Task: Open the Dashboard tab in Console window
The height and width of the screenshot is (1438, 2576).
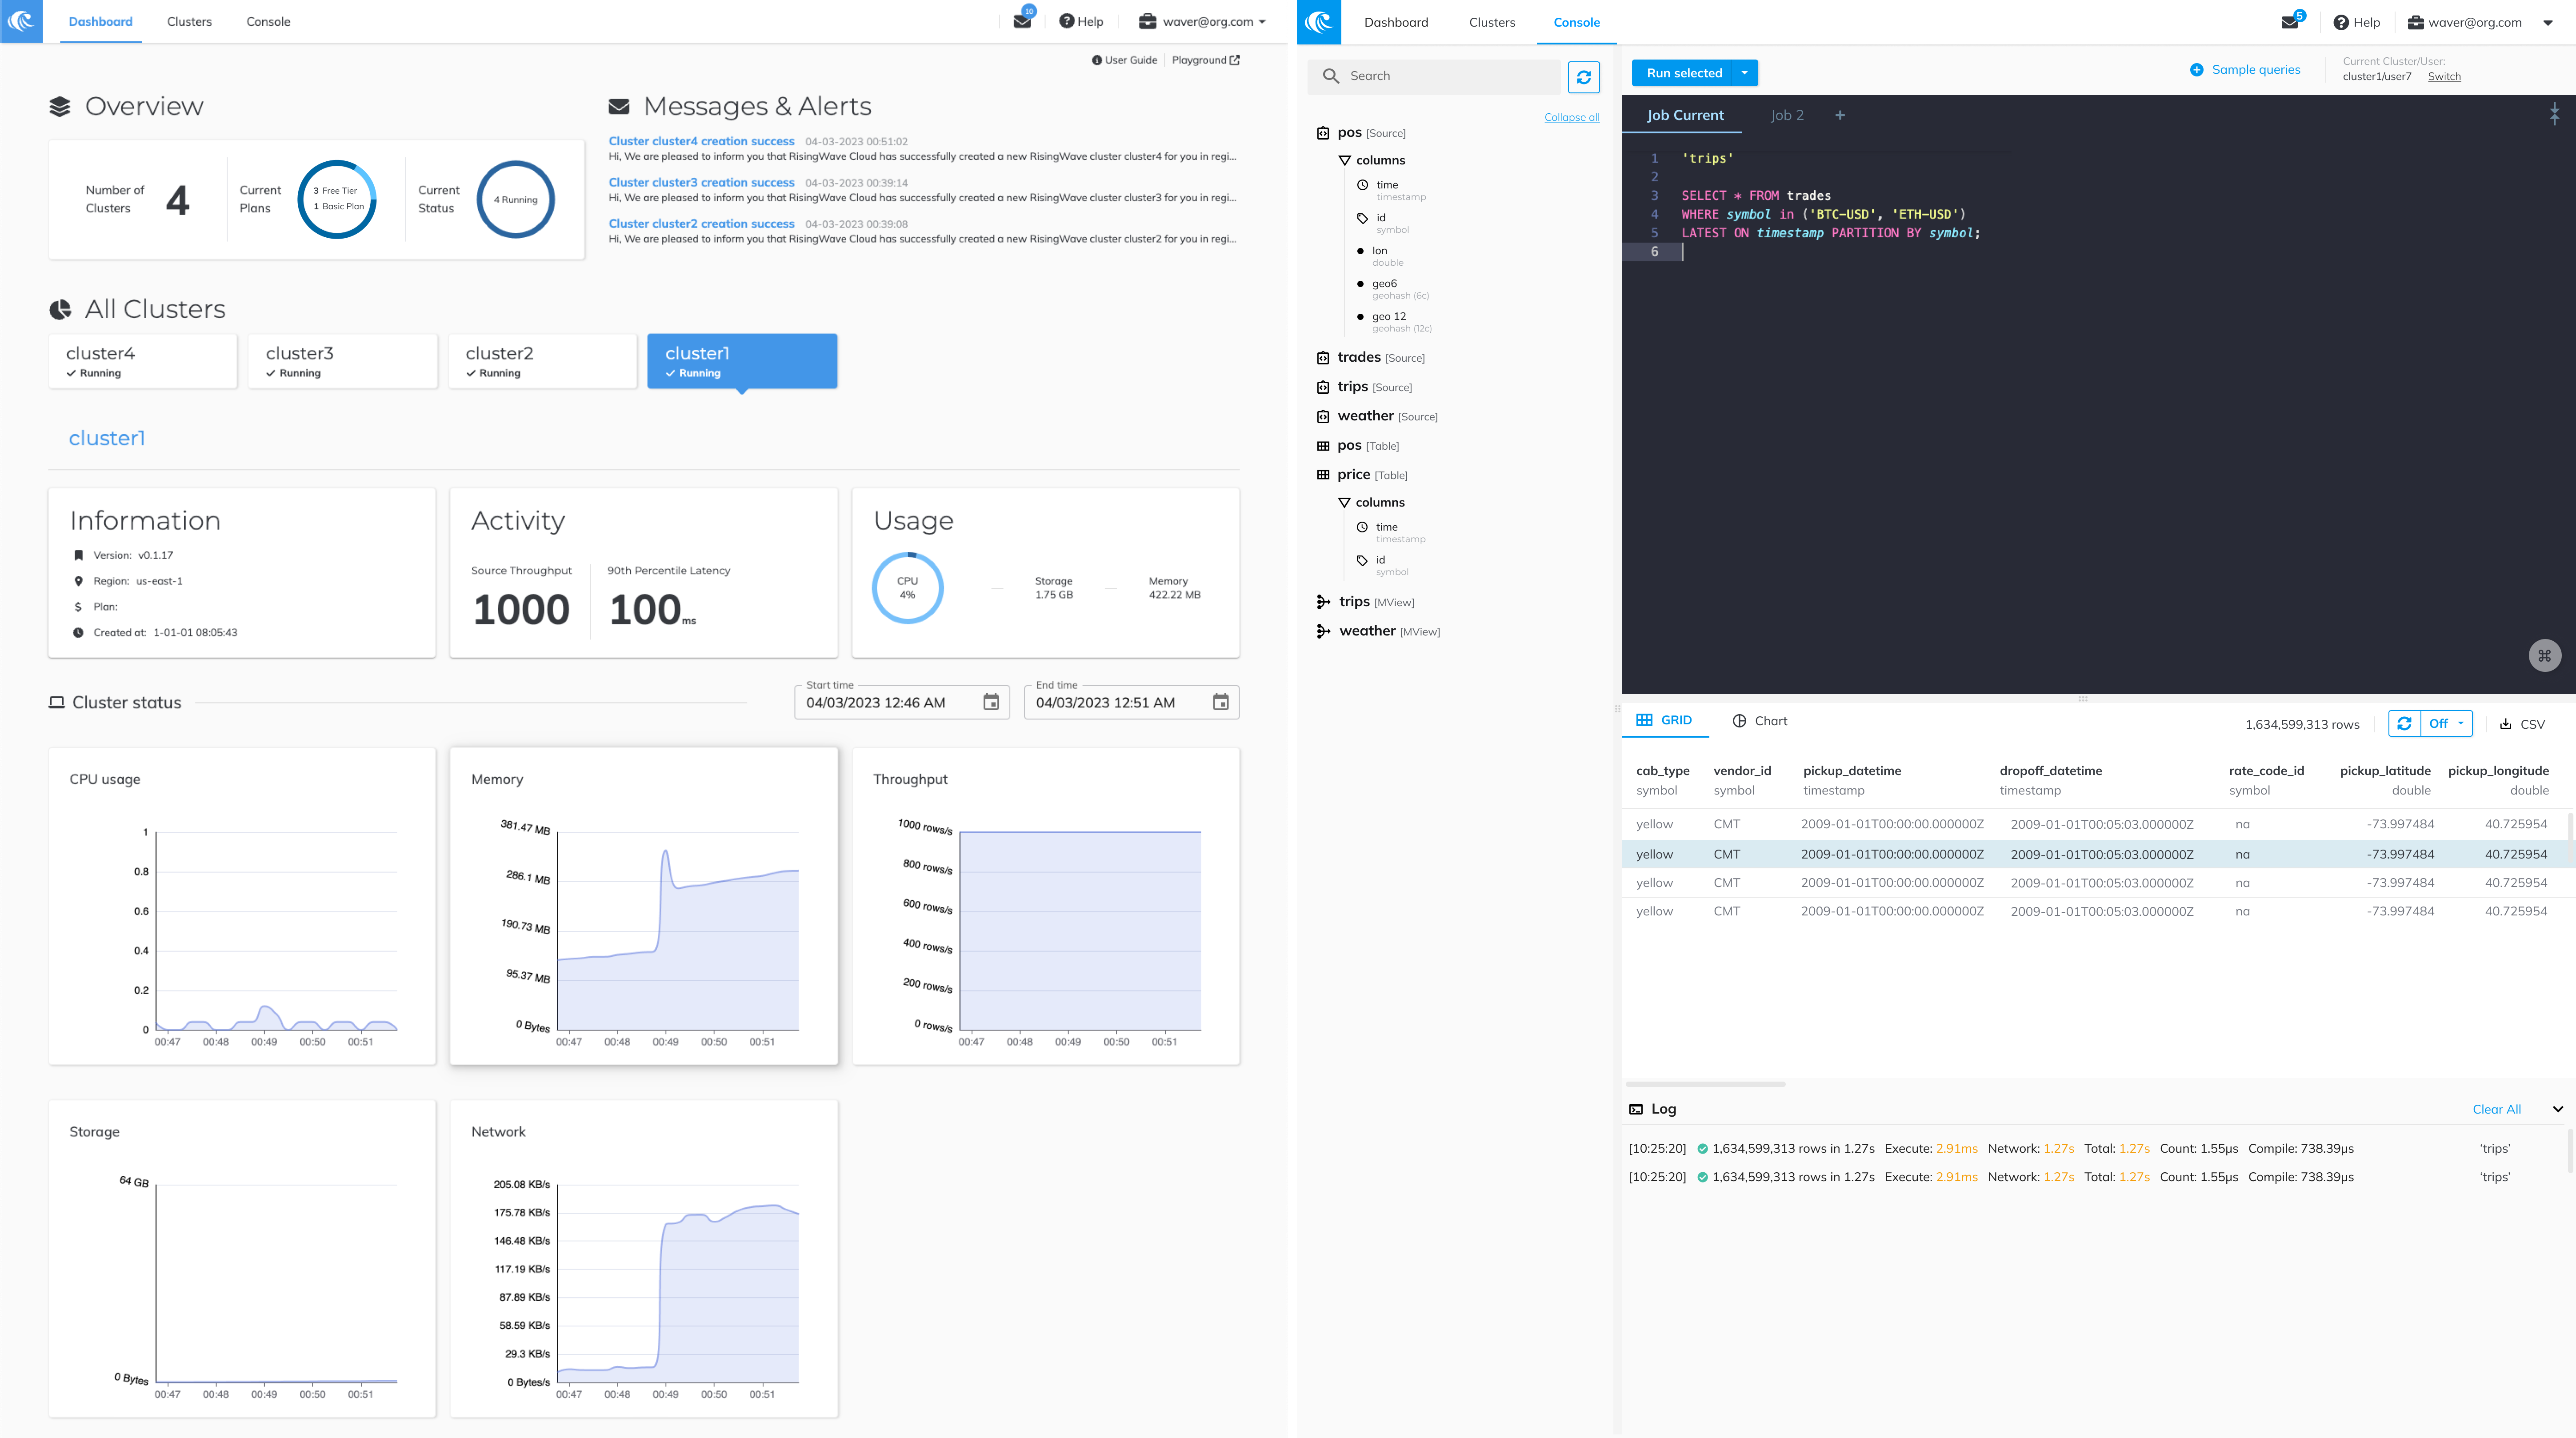Action: 1396,22
